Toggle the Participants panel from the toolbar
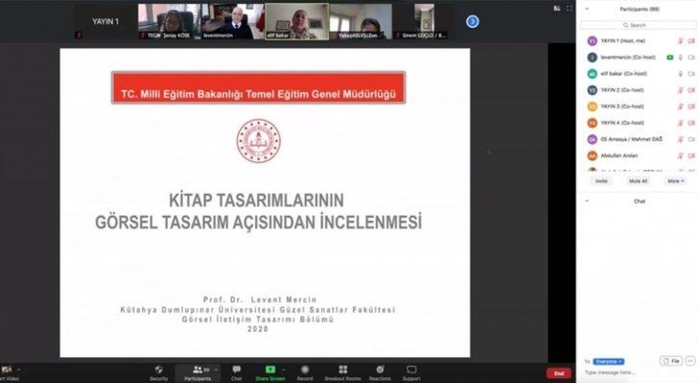698x383 pixels. click(x=198, y=372)
